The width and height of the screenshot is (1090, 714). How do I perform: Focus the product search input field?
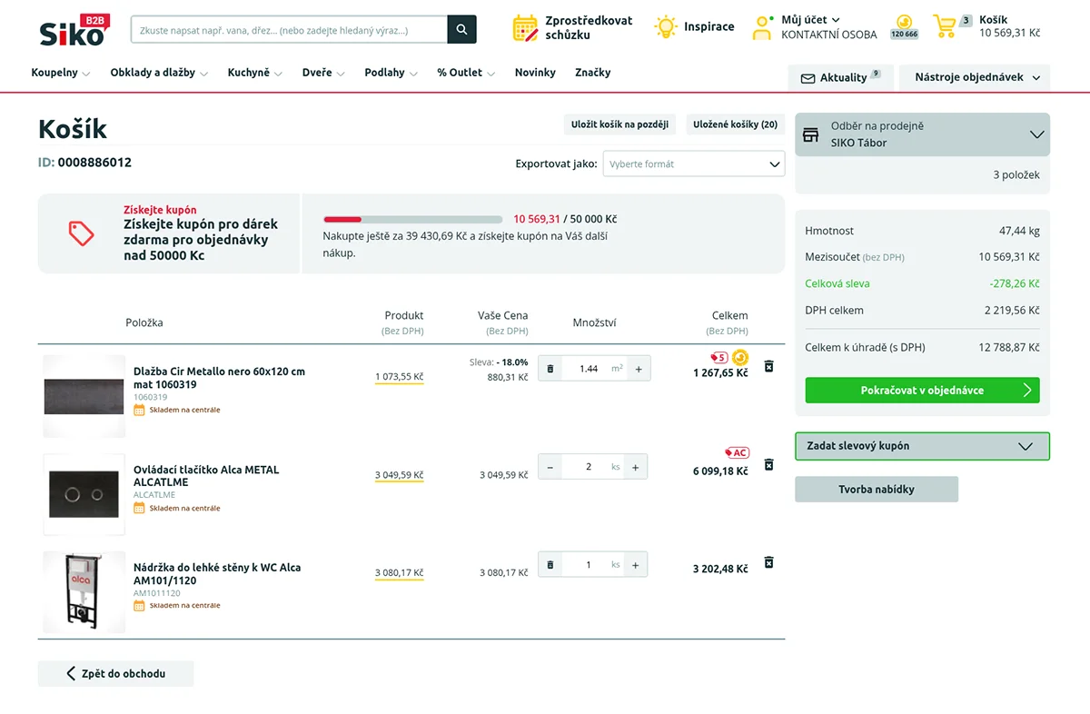click(290, 30)
